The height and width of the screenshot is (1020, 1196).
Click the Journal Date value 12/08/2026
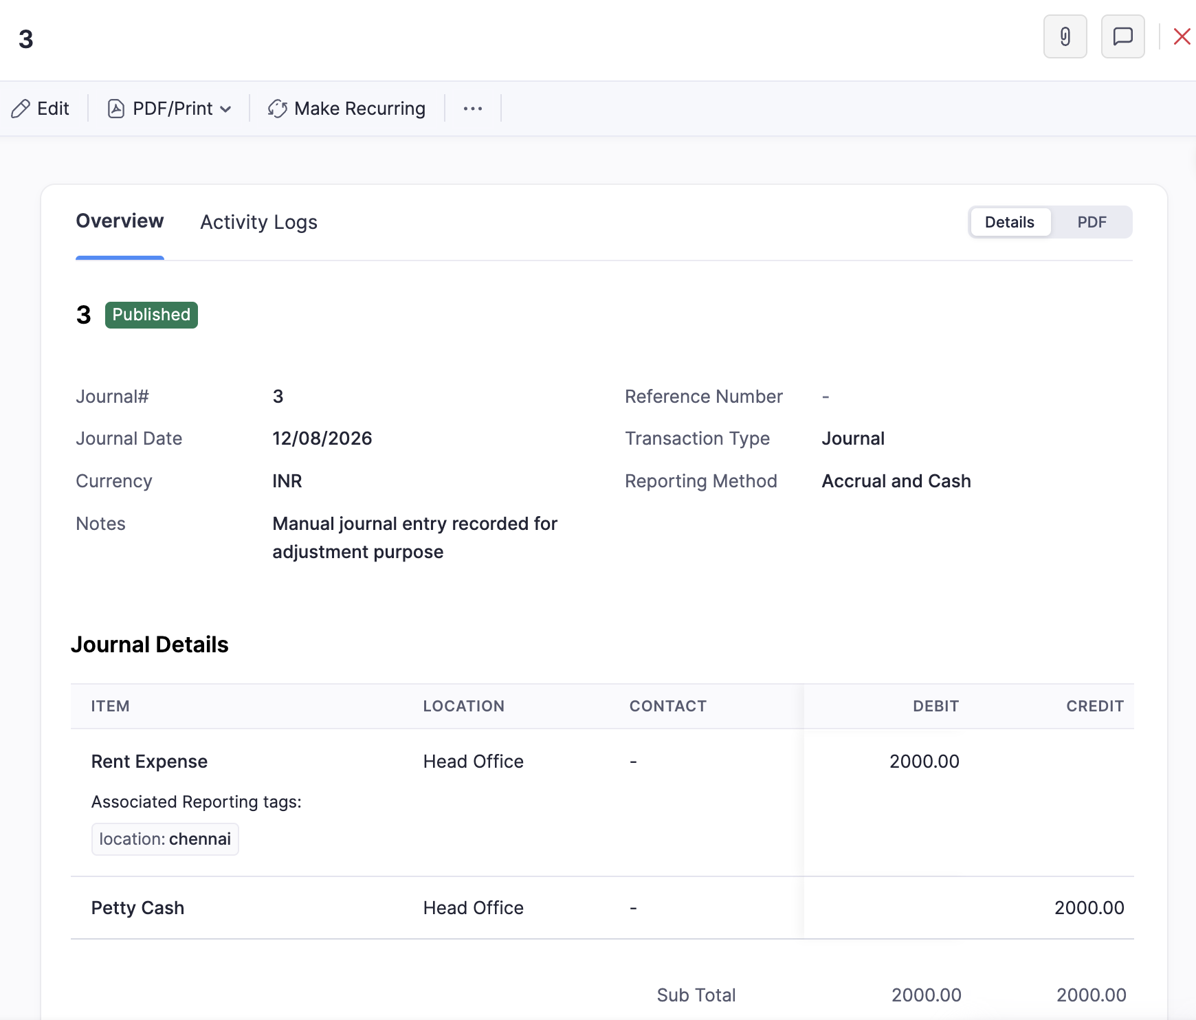(x=322, y=439)
